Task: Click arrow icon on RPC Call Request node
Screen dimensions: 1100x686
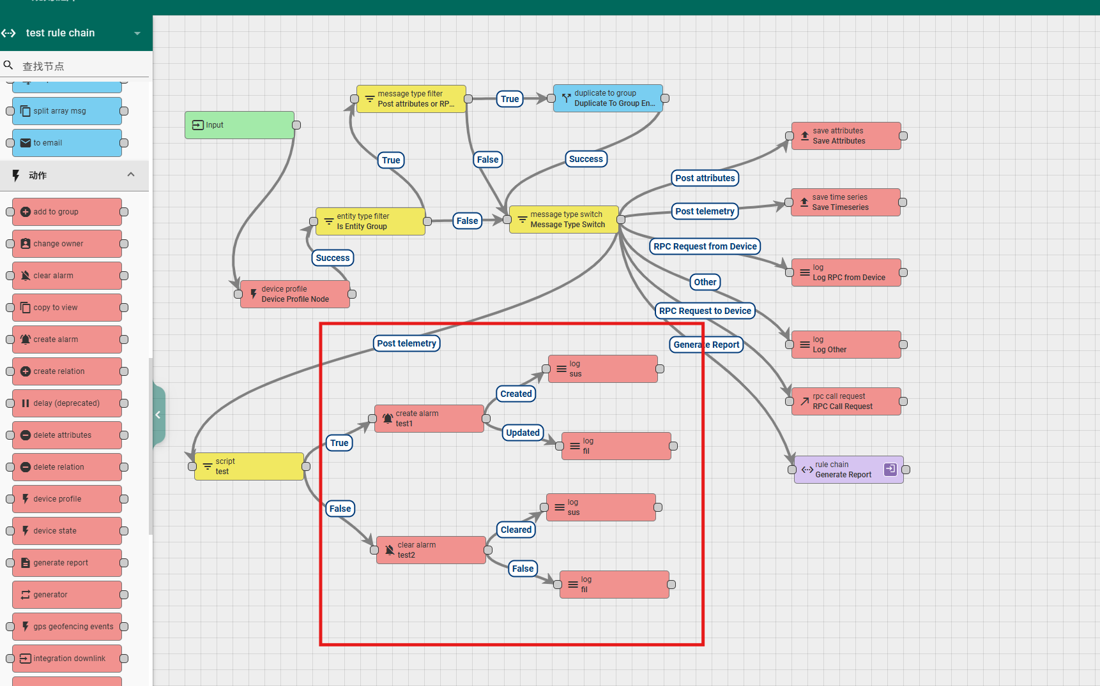Action: [x=804, y=401]
